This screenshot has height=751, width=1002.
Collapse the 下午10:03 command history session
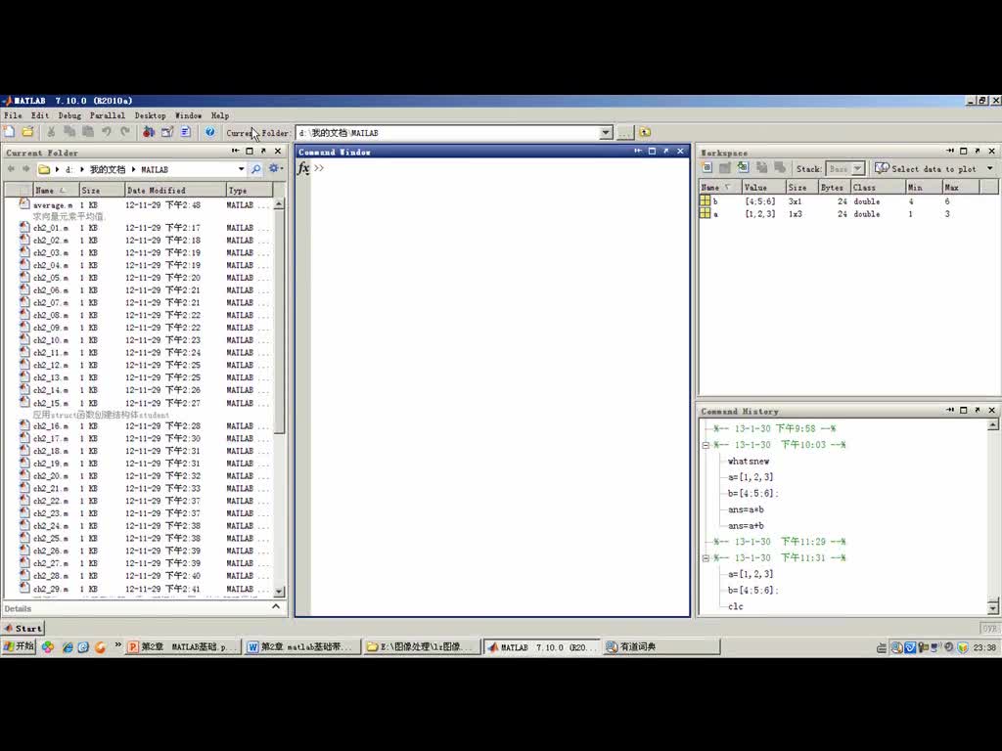click(706, 445)
